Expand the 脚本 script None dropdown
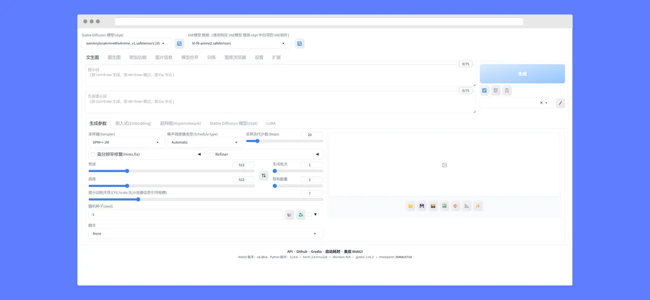Screen dimensions: 650x300 [205, 234]
